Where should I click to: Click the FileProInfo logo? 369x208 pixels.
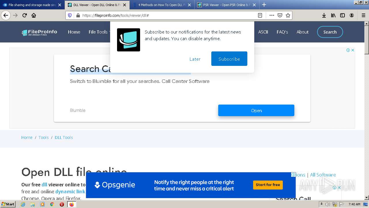pos(39,32)
